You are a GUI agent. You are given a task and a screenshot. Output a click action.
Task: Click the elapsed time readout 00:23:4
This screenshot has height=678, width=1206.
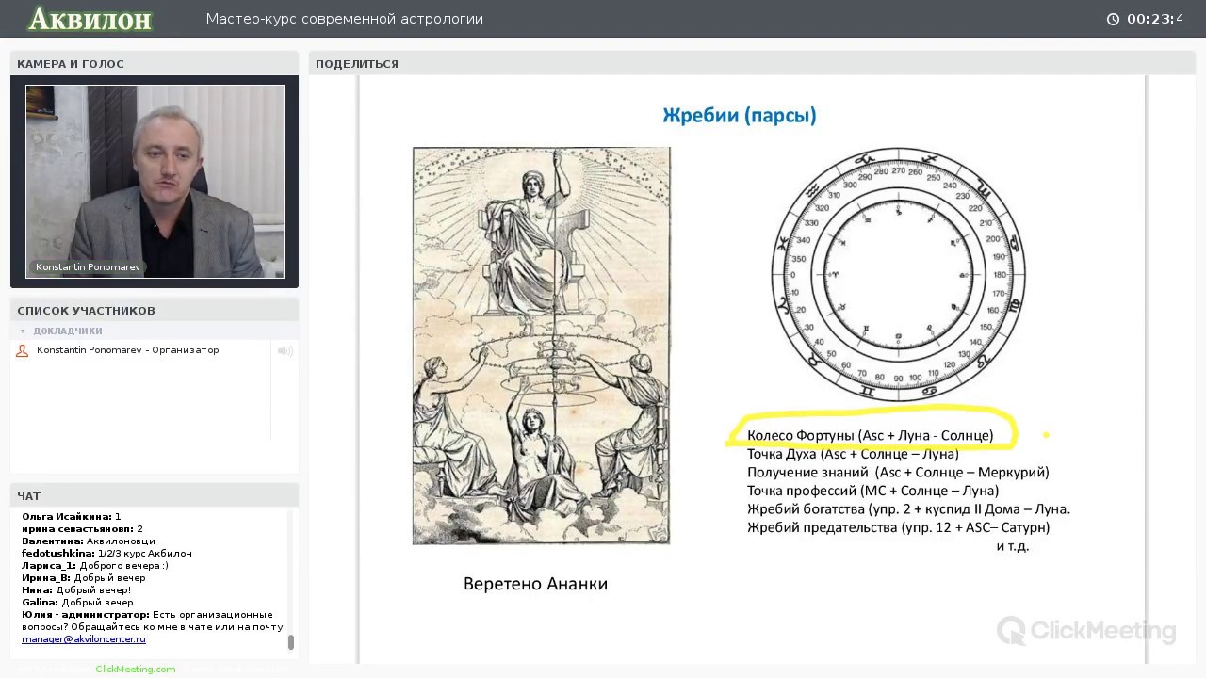click(x=1155, y=19)
